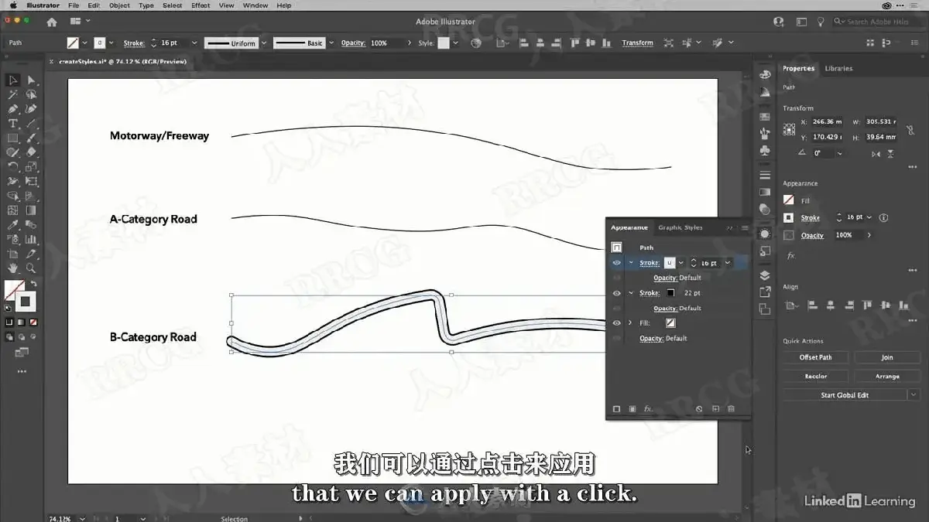Screen dimensions: 929x522
Task: Select the Direct Selection tool
Action: pyautogui.click(x=31, y=80)
